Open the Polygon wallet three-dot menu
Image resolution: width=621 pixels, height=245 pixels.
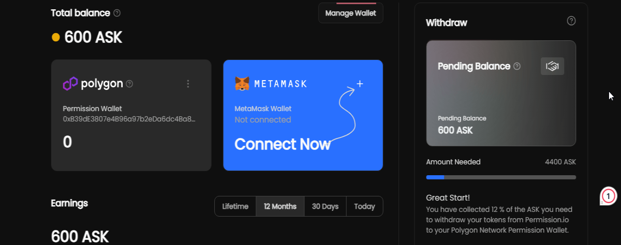(188, 83)
